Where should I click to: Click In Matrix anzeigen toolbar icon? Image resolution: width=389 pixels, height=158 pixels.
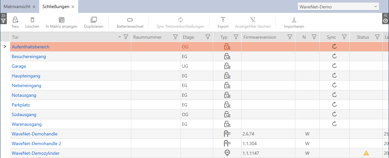(61, 20)
